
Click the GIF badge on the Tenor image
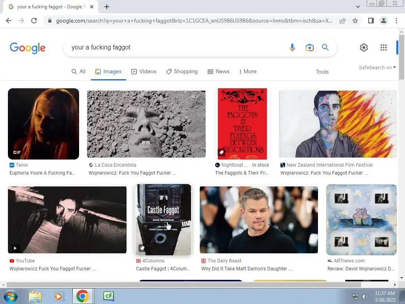tap(17, 152)
